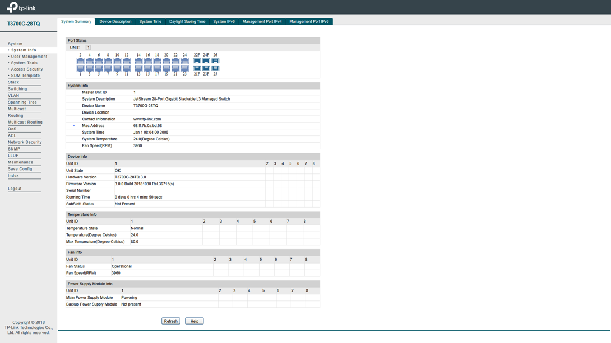
Task: Switch to Management Port IPv4 tab
Action: point(262,21)
